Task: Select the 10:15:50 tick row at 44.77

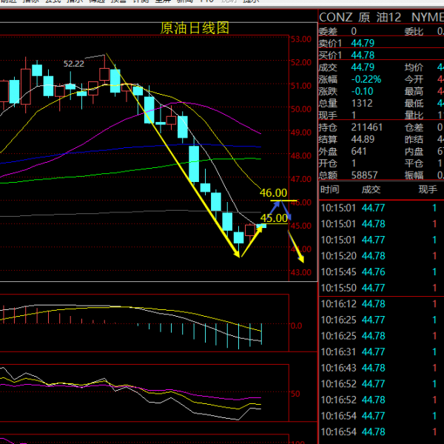Action: tap(381, 288)
